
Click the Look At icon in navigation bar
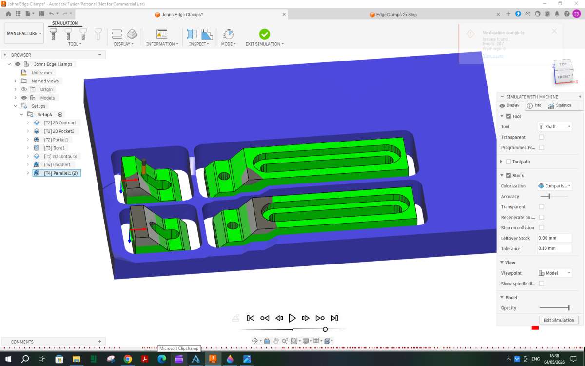pyautogui.click(x=267, y=341)
